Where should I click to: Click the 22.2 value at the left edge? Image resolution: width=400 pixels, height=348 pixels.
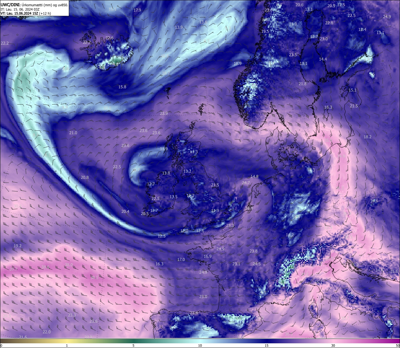[5, 43]
